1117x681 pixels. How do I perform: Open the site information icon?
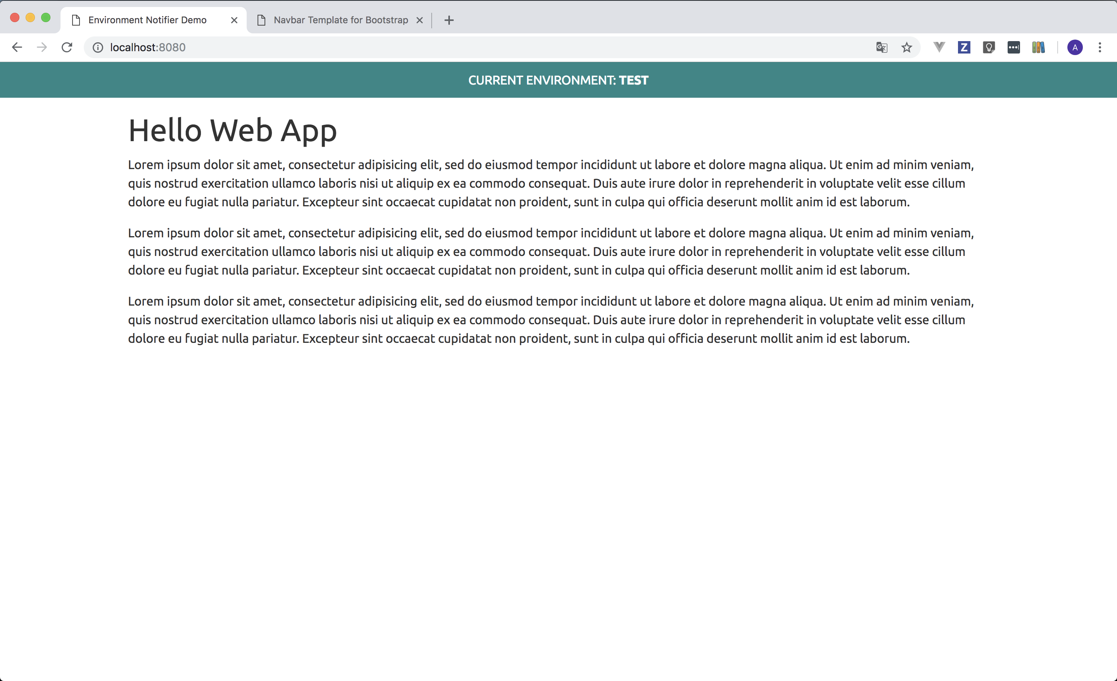click(x=97, y=47)
